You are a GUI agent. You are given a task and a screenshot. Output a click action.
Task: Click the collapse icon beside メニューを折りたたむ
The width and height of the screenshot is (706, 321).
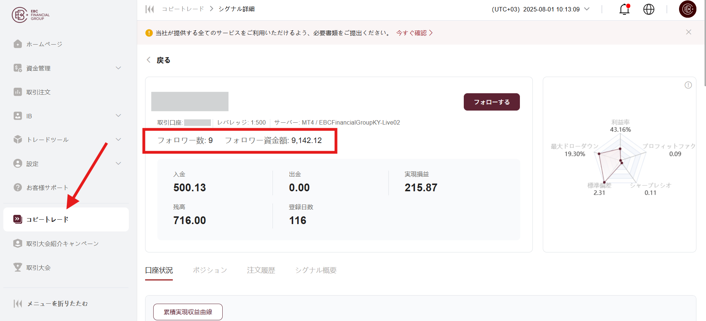click(17, 304)
